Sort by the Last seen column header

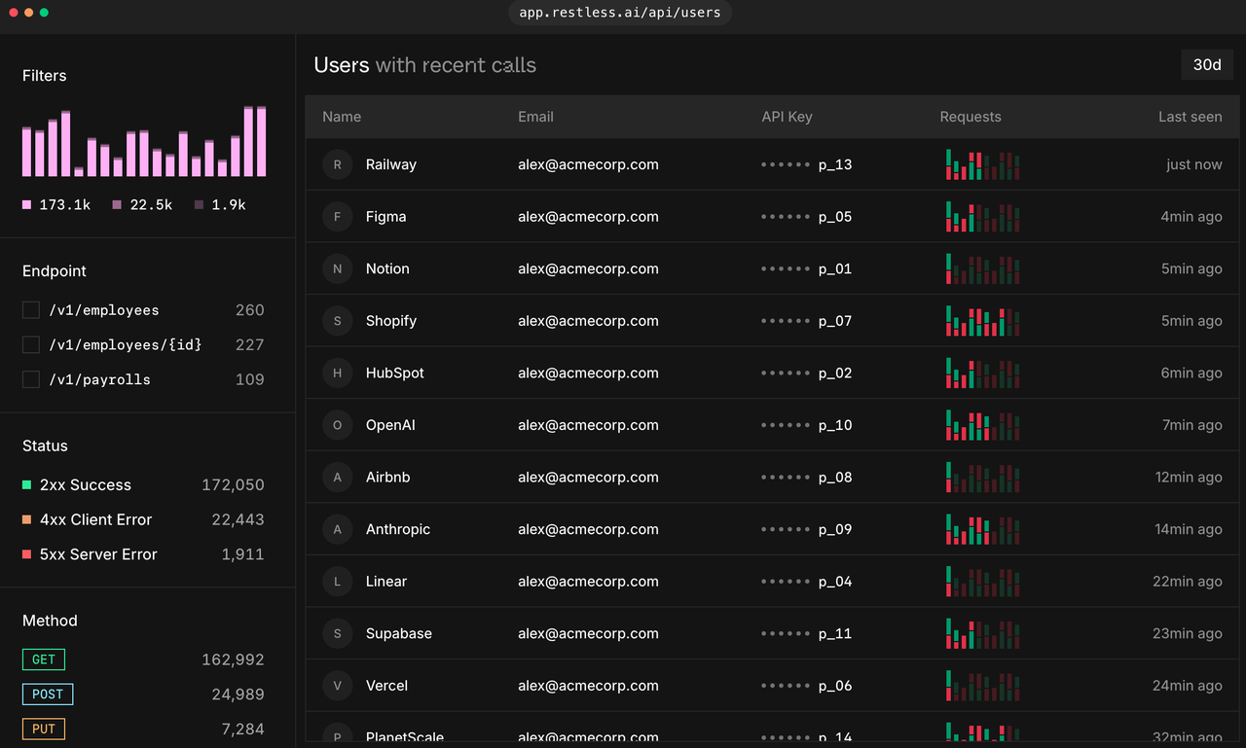(1190, 117)
